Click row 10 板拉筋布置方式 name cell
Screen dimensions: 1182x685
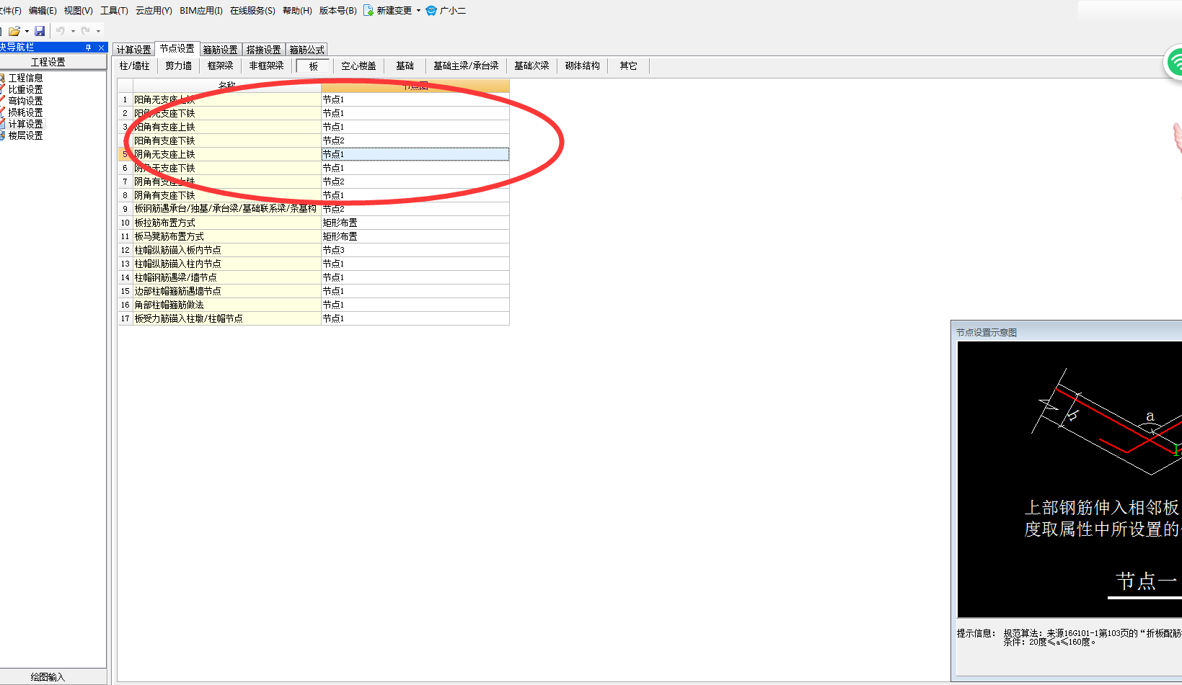(x=227, y=223)
